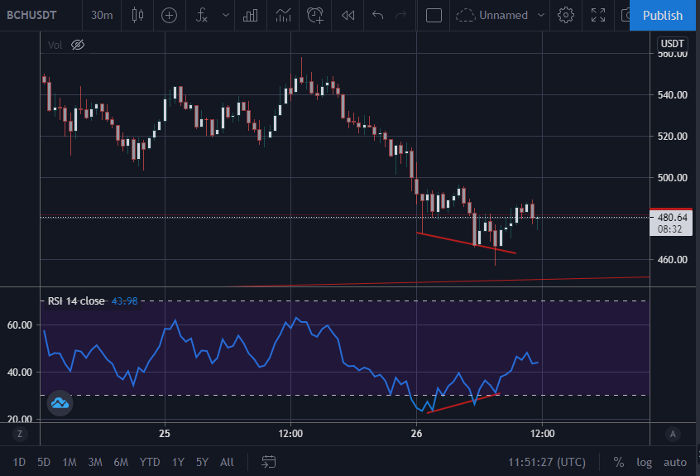Click the 25 date label on time axis

165,434
